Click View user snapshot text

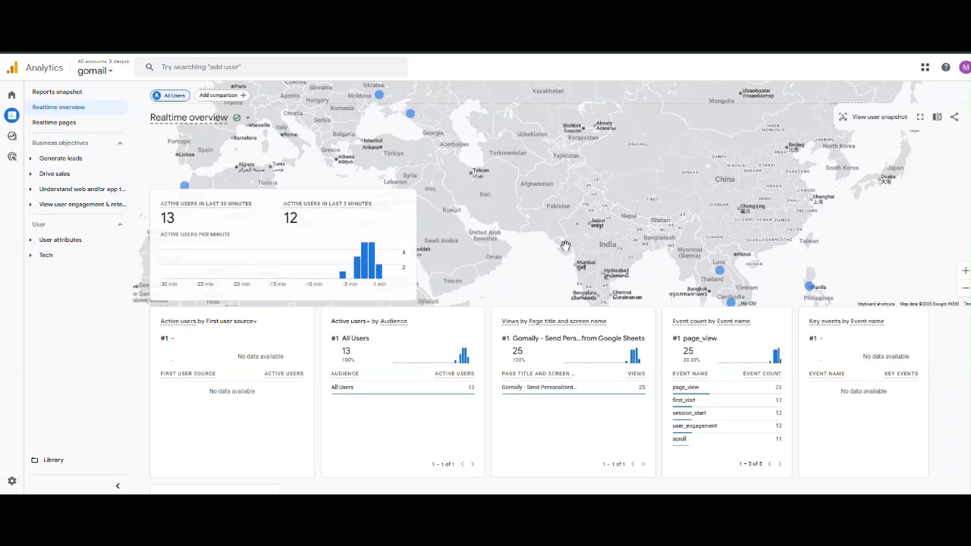tap(879, 117)
